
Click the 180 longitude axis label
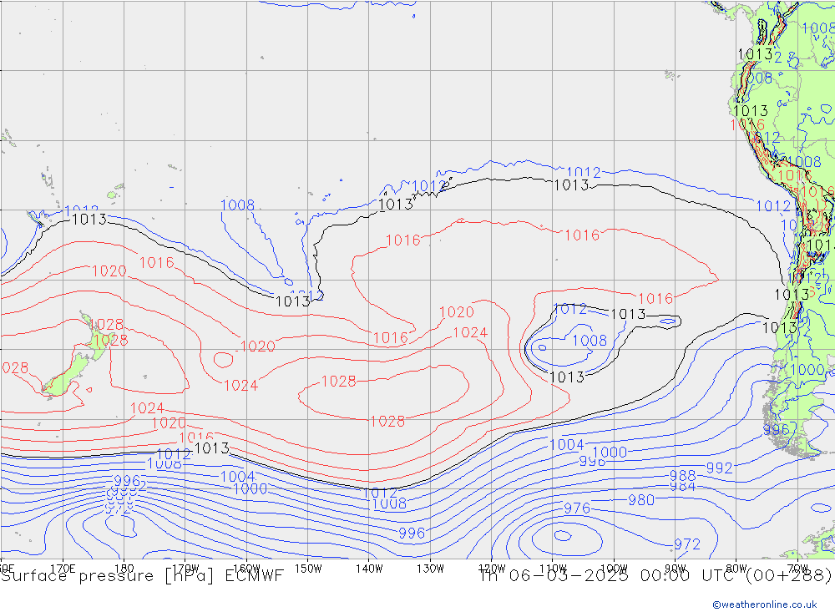(124, 569)
